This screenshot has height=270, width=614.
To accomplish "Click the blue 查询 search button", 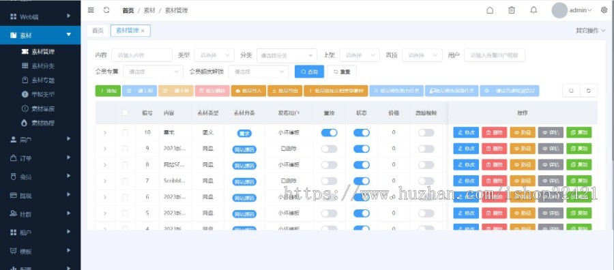I will (309, 72).
